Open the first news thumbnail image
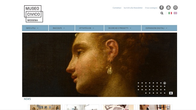This screenshot has height=110, width=196. tap(45, 107)
